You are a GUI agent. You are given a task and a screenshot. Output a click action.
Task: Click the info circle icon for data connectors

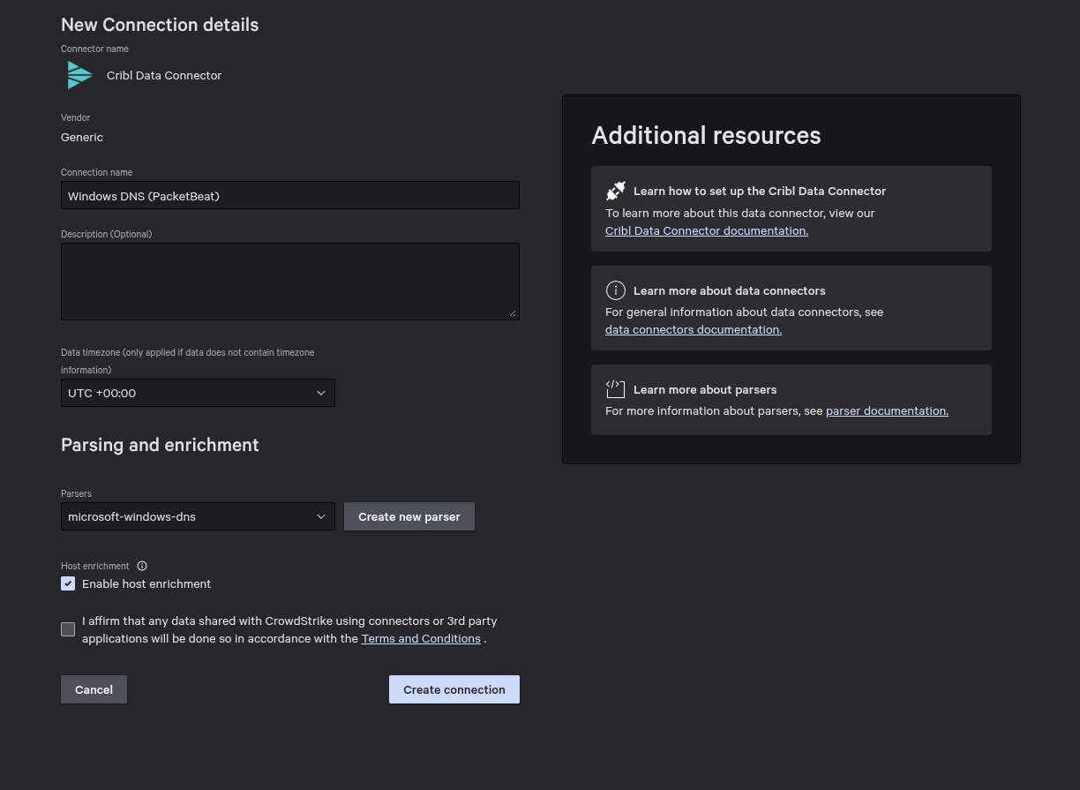click(x=615, y=290)
